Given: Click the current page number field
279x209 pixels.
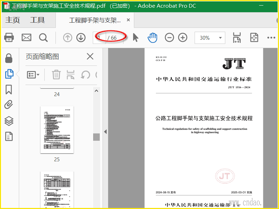Looking at the screenshot, I should pos(99,38).
